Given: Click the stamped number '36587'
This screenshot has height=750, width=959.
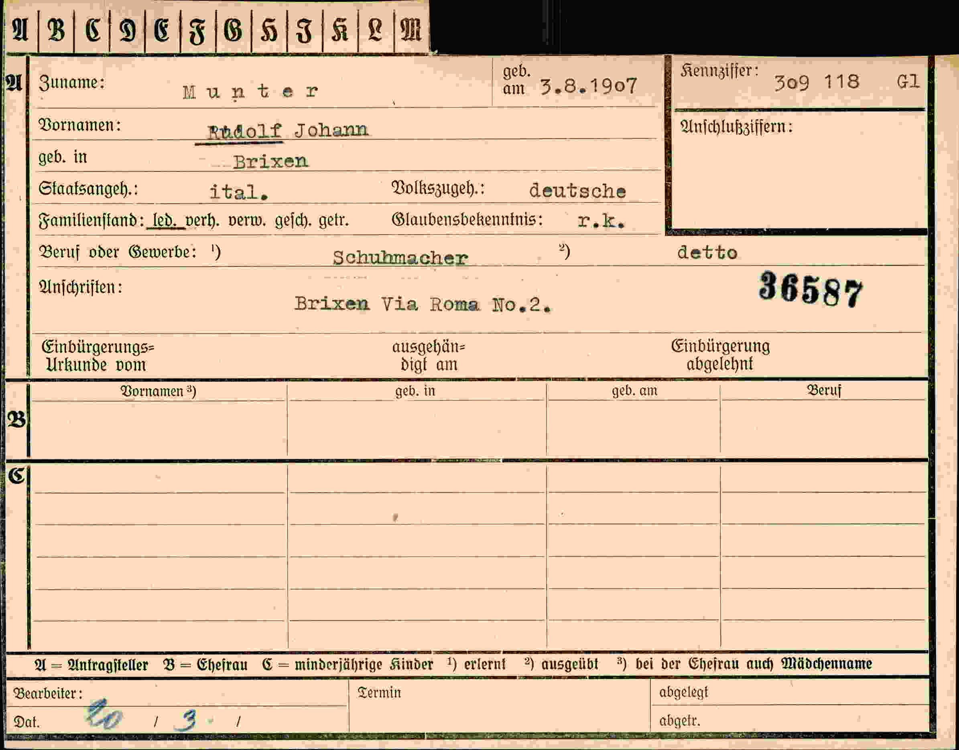Looking at the screenshot, I should 811,290.
